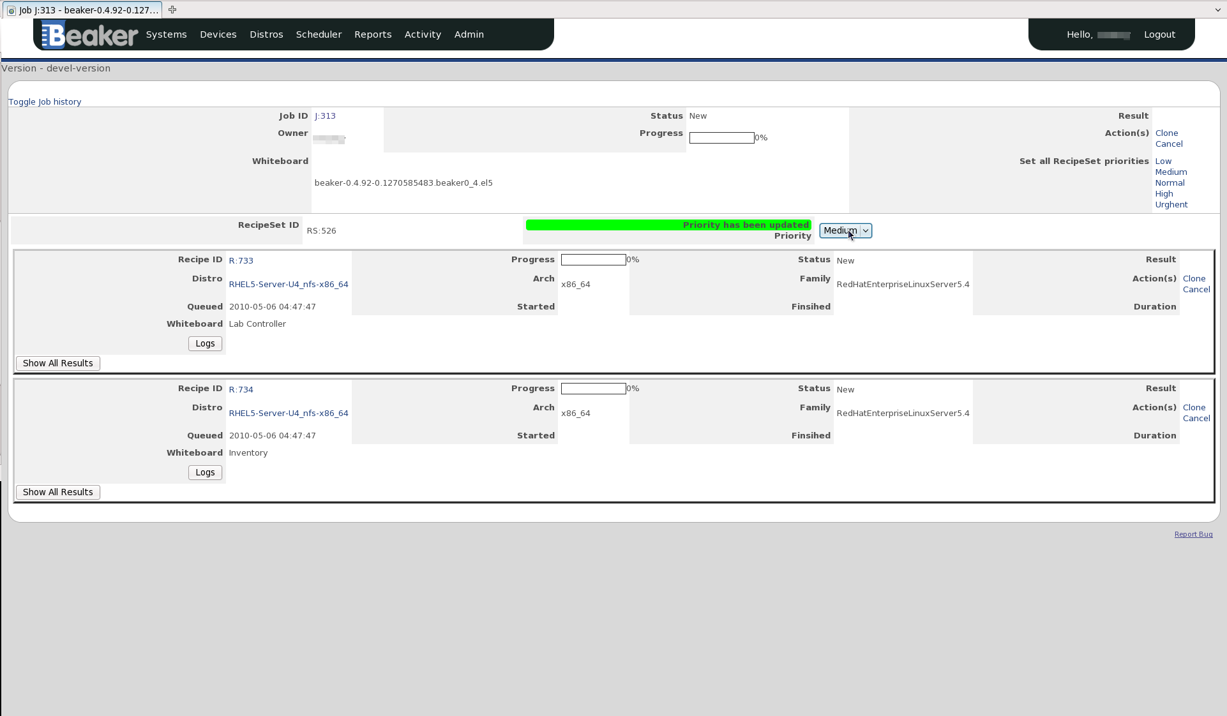Click RecipeSet ID value RS:526
Viewport: 1227px width, 716px height.
pyautogui.click(x=321, y=231)
